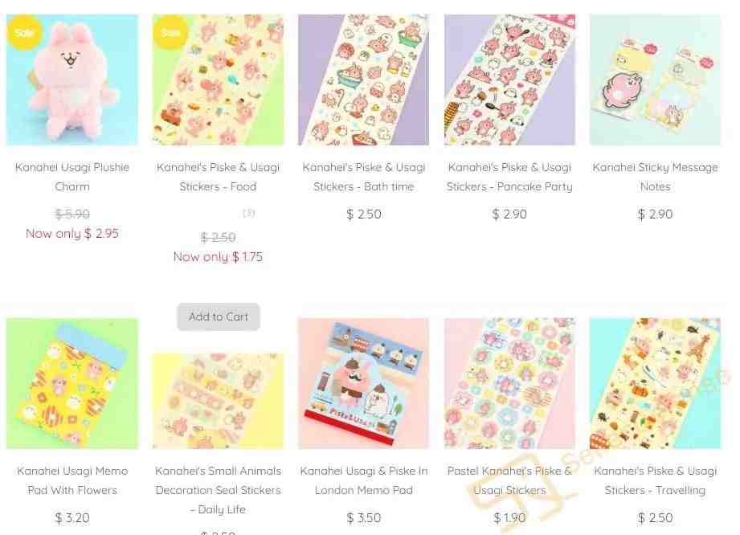Click review count under Food stickers
The height and width of the screenshot is (535, 740).
tap(249, 213)
